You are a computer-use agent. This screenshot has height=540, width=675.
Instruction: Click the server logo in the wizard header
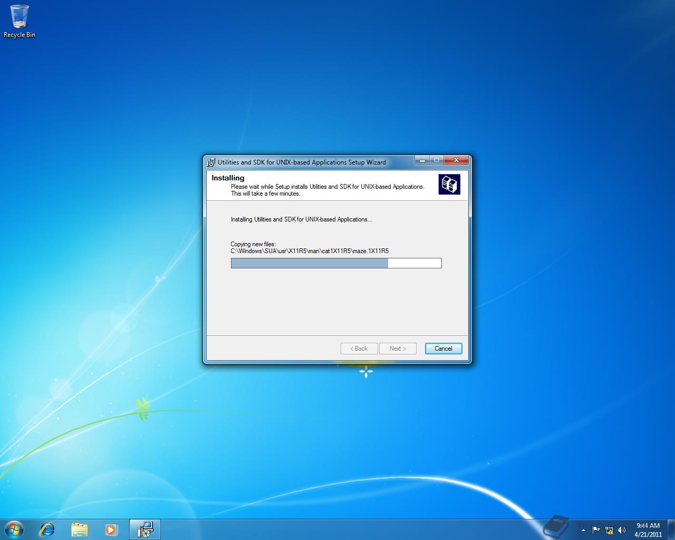pos(449,184)
